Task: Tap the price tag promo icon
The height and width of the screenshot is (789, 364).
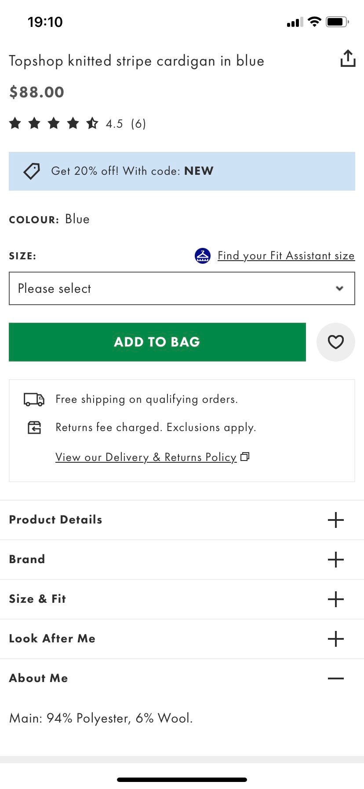Action: [32, 171]
